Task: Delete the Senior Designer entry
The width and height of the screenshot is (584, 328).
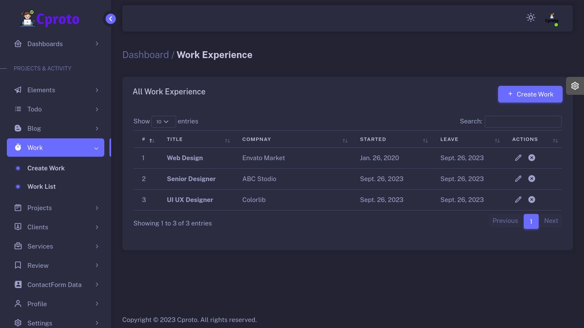Action: click(x=531, y=179)
